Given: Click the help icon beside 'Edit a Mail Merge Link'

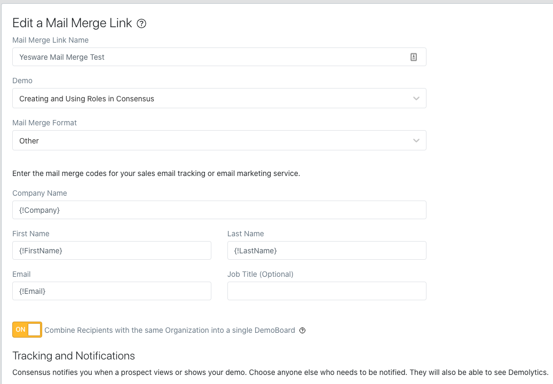Looking at the screenshot, I should [140, 23].
